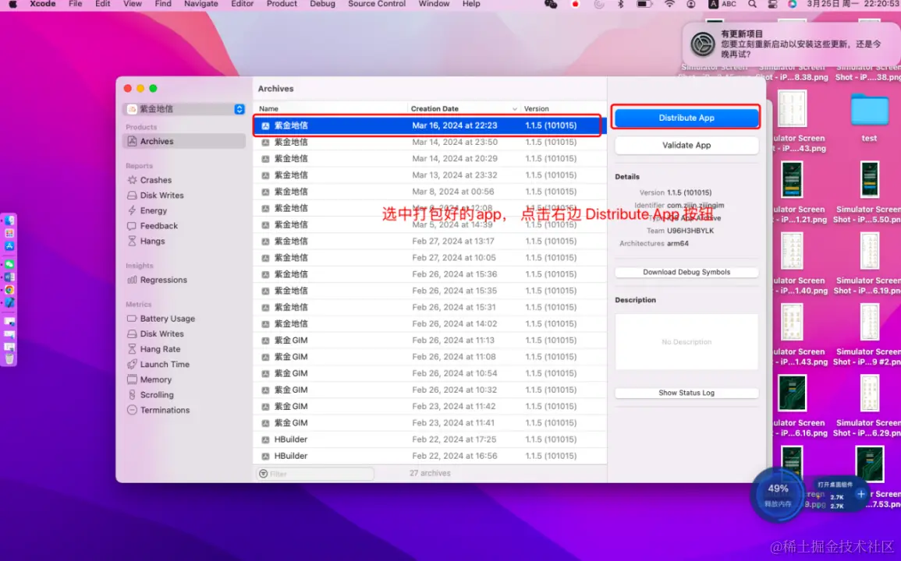Open Simulator Screen Shot iP...5.50.png desktop file
The image size is (901, 561).
click(869, 192)
